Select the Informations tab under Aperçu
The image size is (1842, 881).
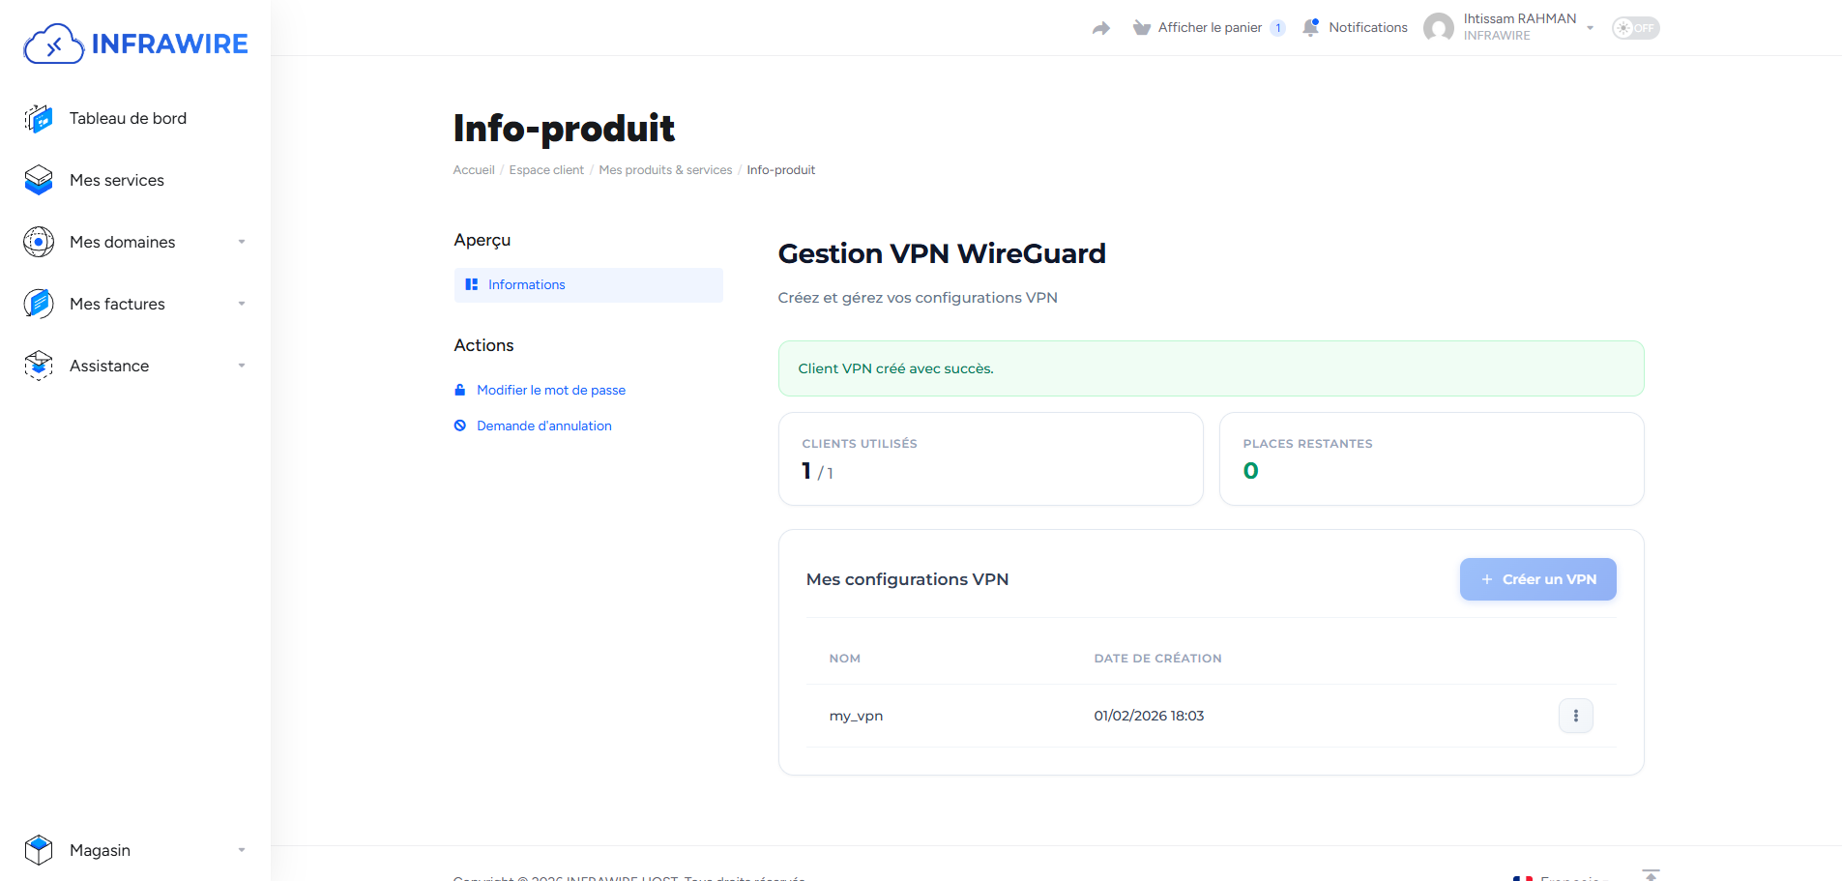tap(527, 284)
